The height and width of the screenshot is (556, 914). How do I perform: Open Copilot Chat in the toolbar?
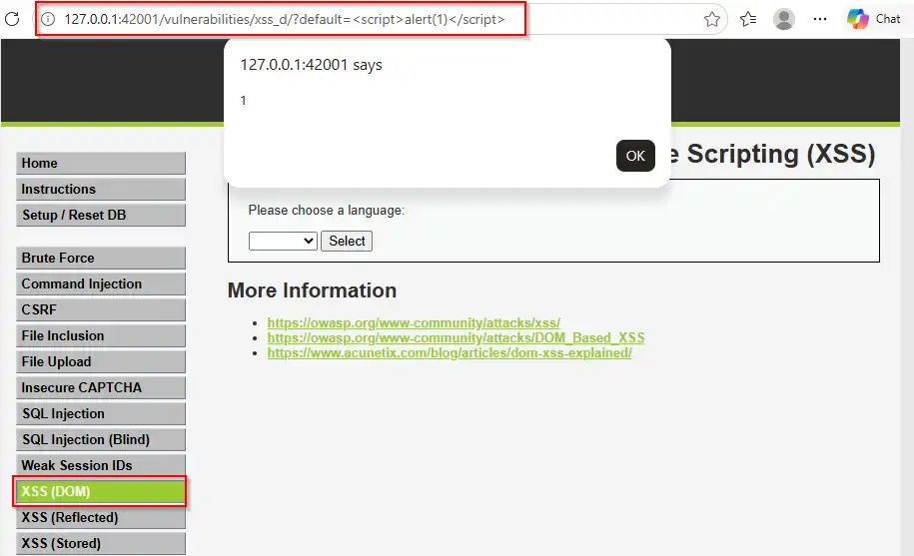click(873, 19)
